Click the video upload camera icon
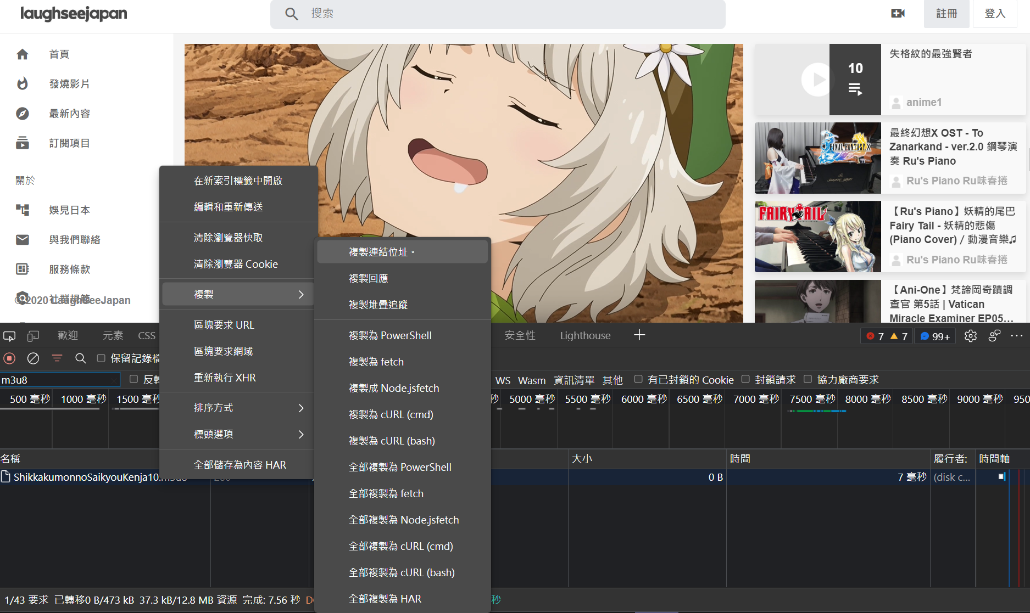Screen dimensions: 1030x613 pyautogui.click(x=898, y=13)
